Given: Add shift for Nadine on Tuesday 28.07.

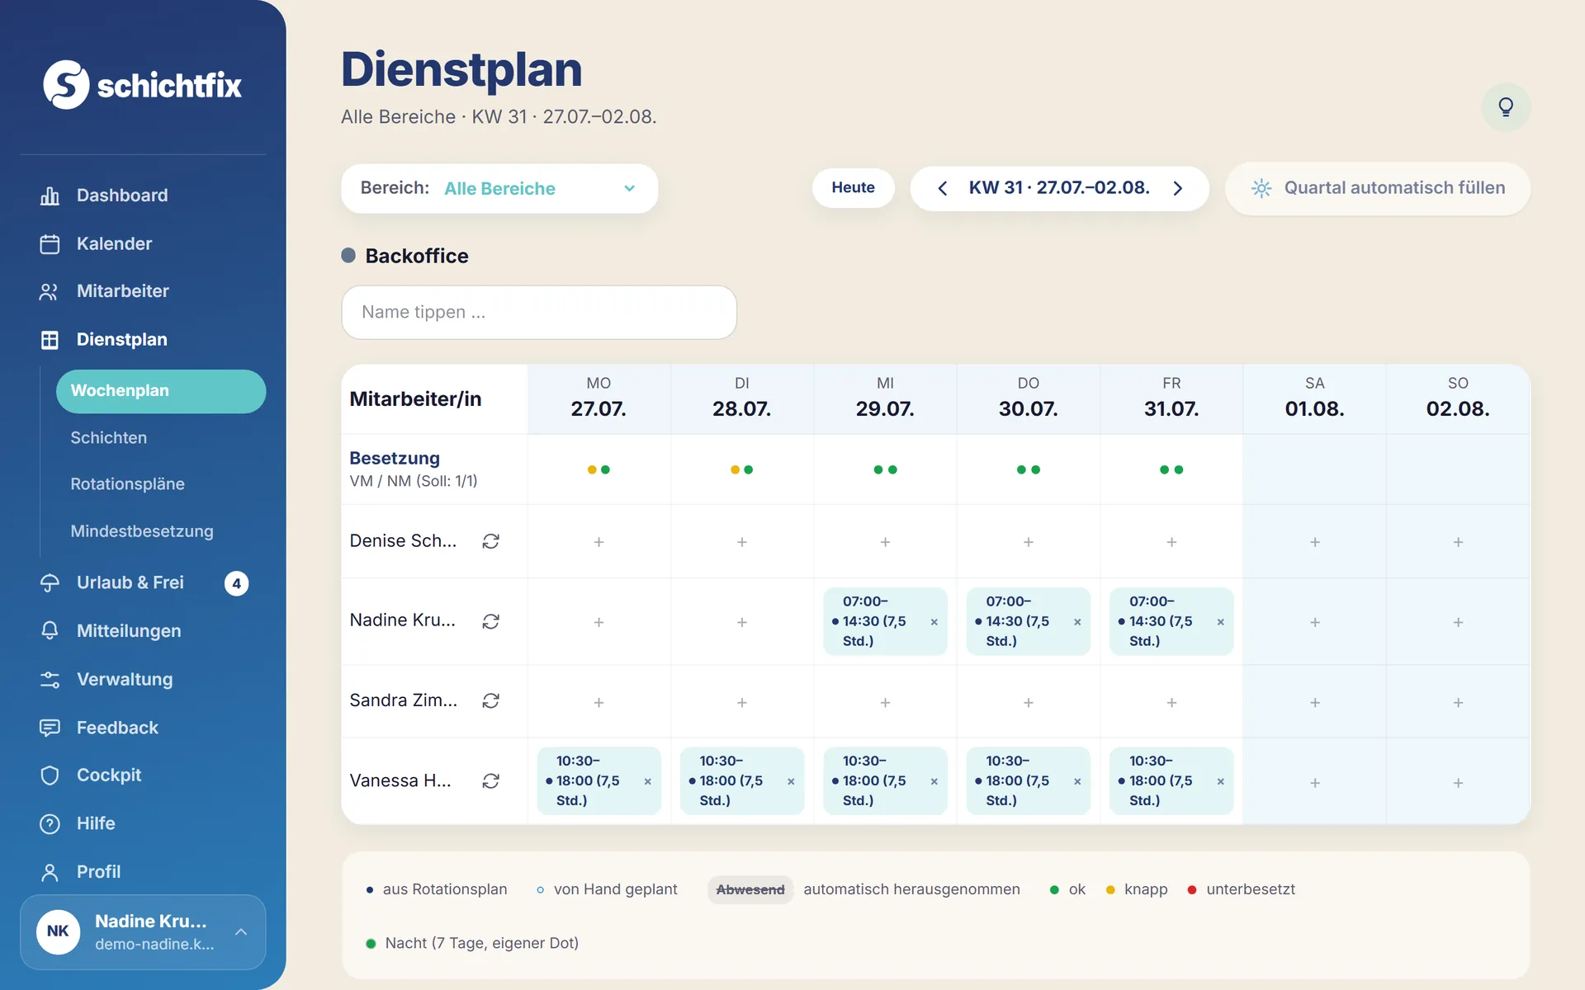Looking at the screenshot, I should pos(742,622).
